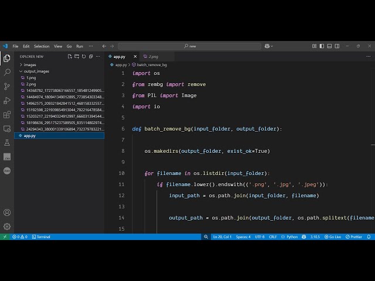Screen dimensions: 375x281
Task: Change the Spaces: 4 indentation setting
Action: pos(243,237)
